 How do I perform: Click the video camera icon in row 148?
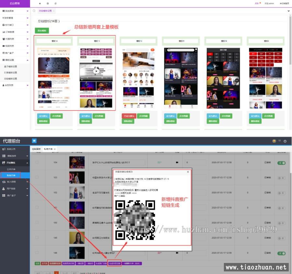click(x=177, y=253)
